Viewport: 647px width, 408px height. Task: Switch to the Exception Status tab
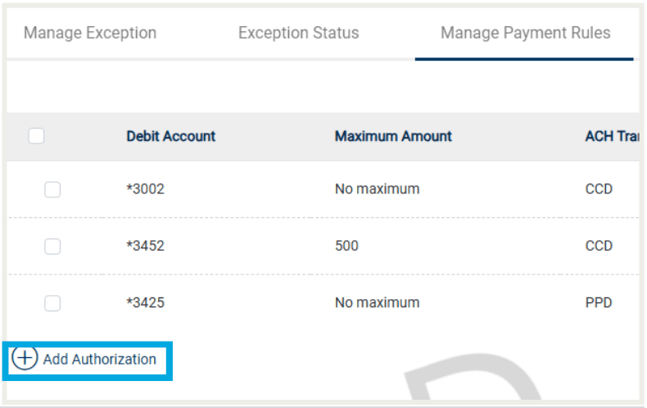(x=299, y=33)
